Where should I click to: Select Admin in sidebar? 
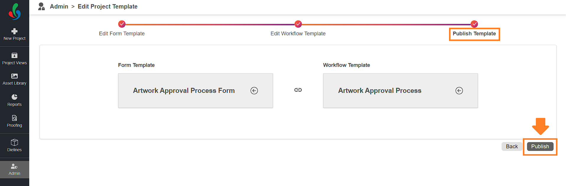coord(14,169)
